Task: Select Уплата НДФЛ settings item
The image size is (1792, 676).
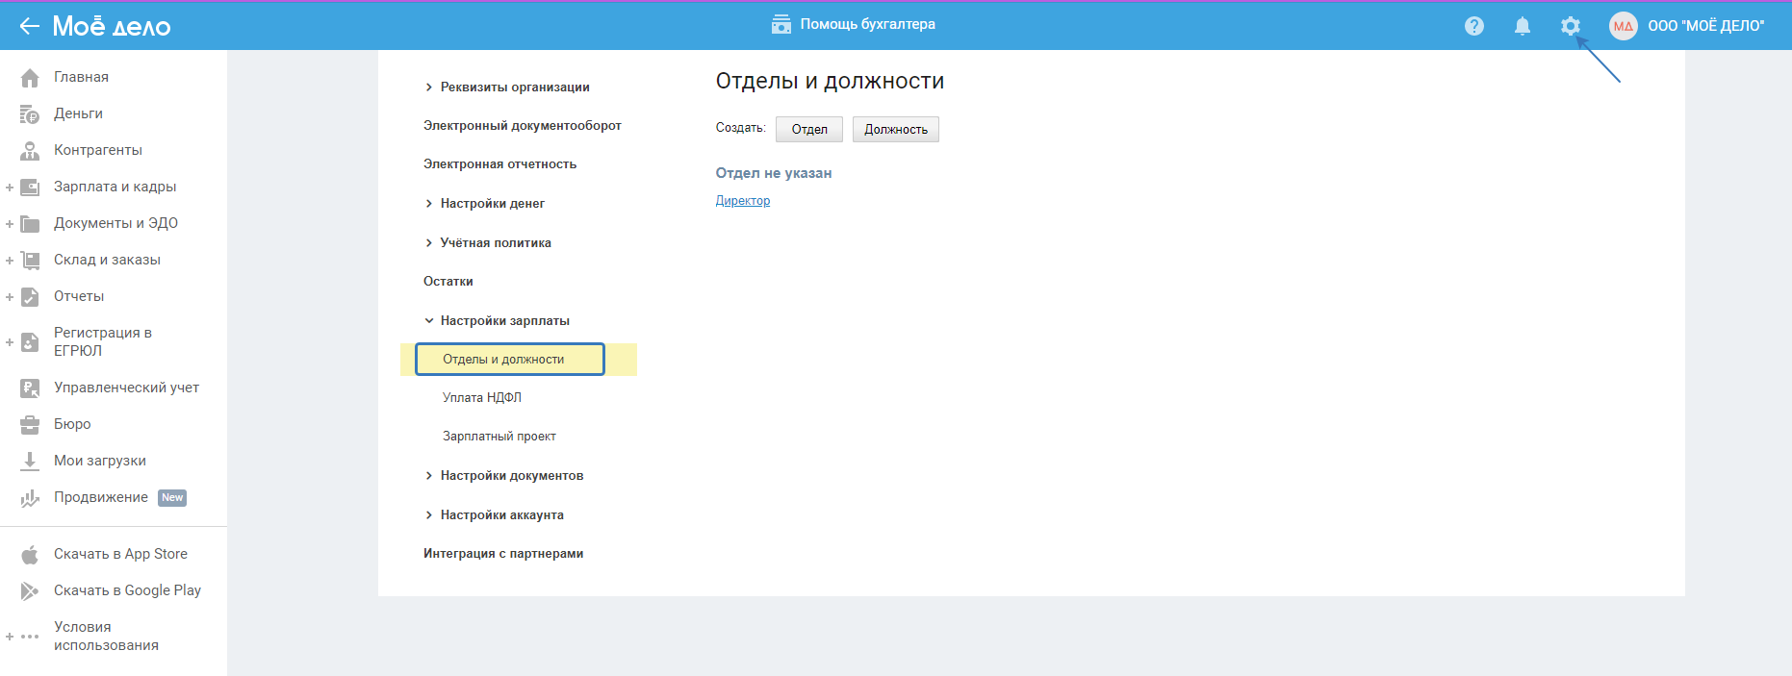Action: point(482,398)
